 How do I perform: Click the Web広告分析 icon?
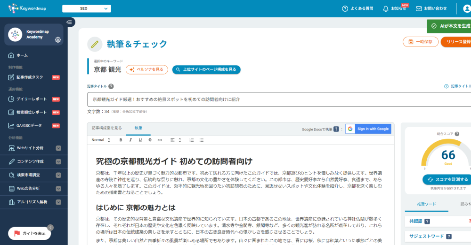(x=11, y=189)
